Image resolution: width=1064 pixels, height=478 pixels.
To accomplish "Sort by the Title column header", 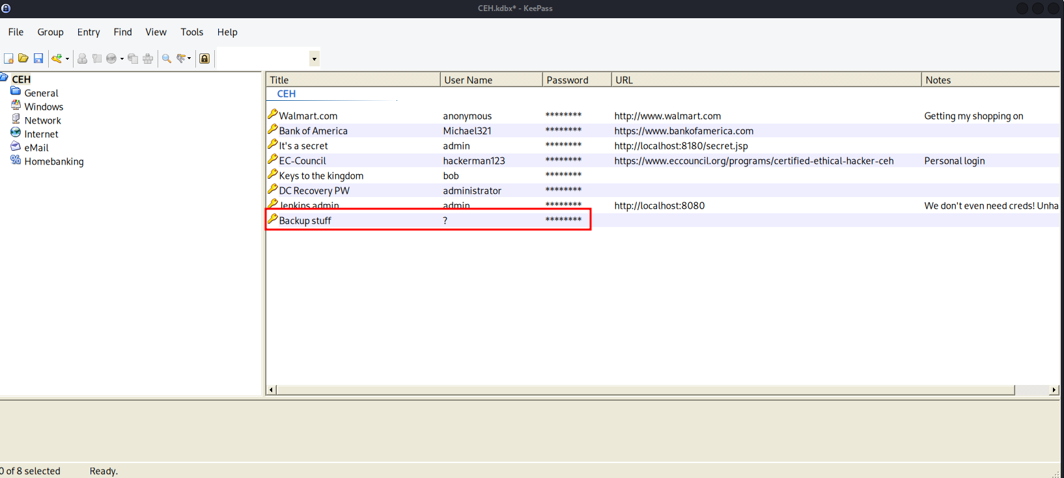I will (354, 79).
